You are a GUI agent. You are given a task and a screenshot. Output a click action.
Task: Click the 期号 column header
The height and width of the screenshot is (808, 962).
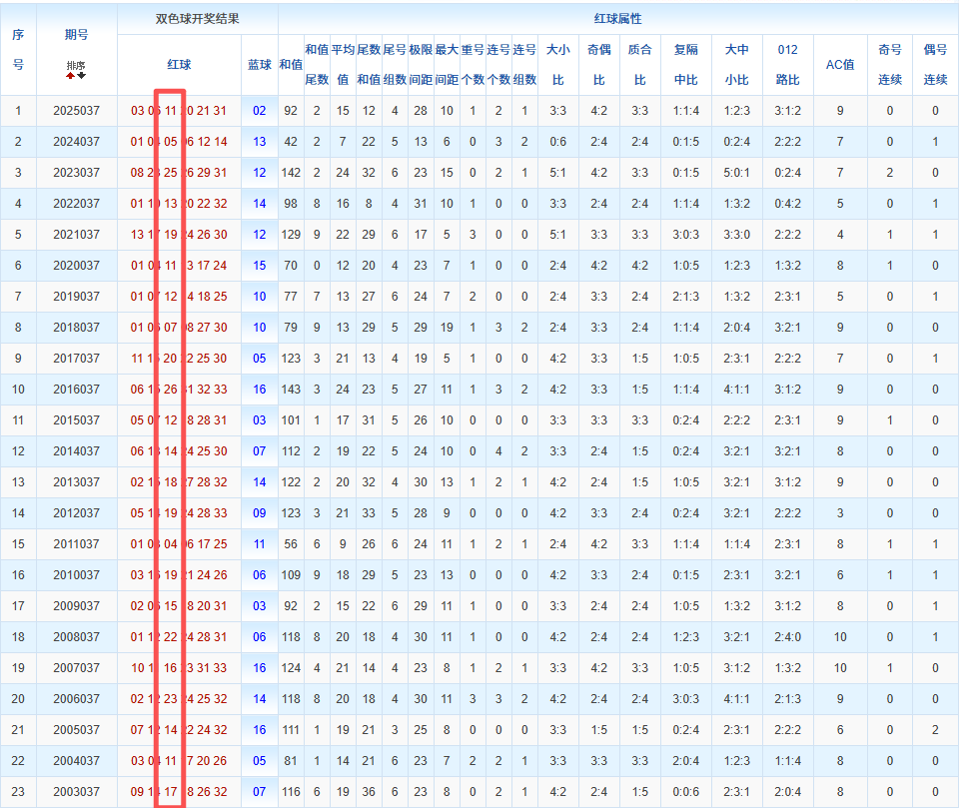(x=76, y=35)
